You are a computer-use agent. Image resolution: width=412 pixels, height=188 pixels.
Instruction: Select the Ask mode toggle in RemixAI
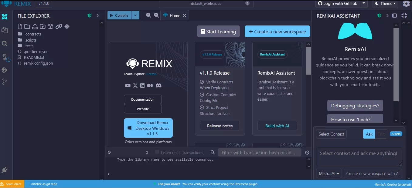tap(369, 134)
